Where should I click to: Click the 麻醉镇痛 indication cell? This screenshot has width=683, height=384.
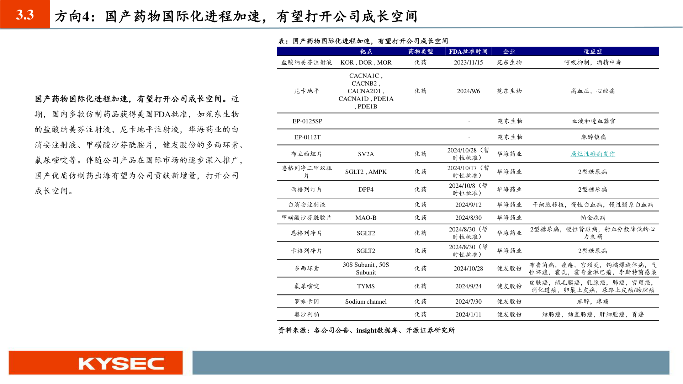pos(593,137)
